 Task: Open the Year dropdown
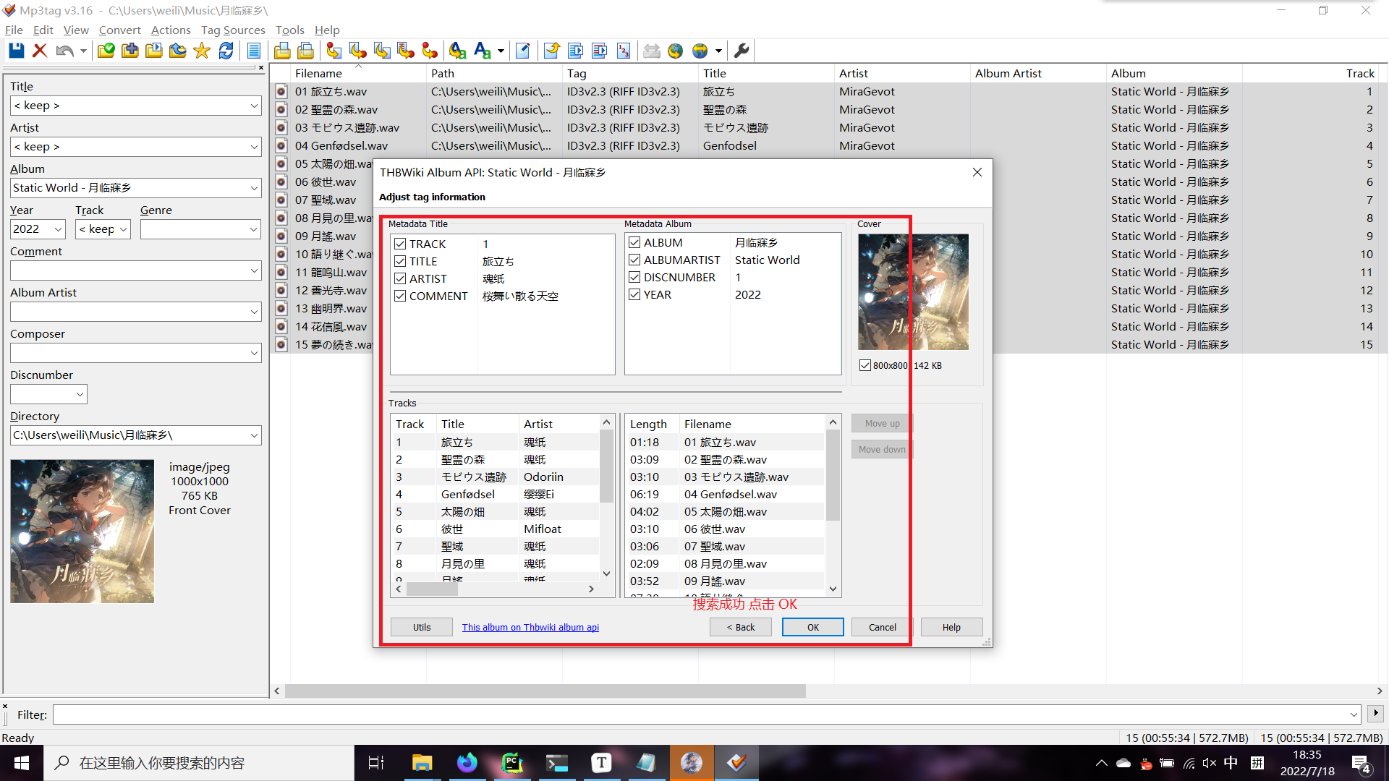[59, 230]
